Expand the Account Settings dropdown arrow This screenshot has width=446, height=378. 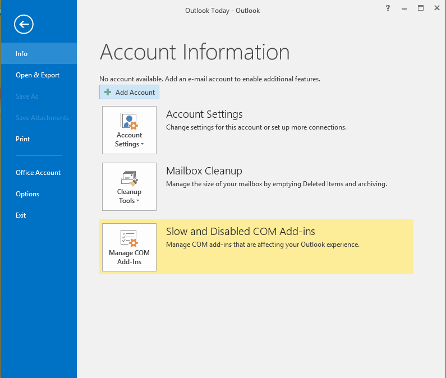[142, 144]
